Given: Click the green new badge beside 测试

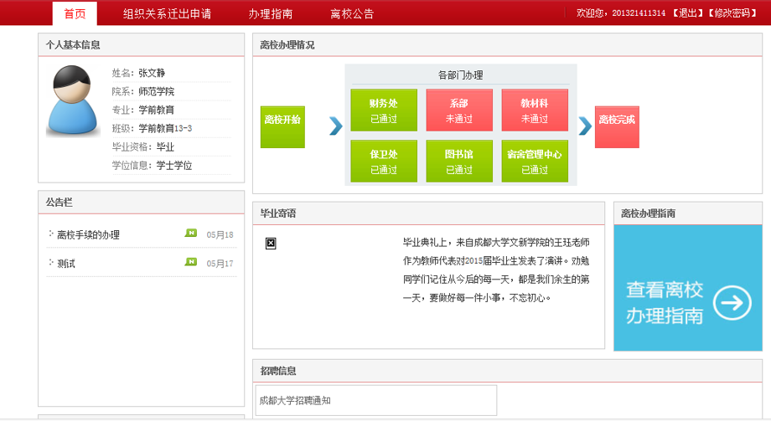Looking at the screenshot, I should 191,262.
